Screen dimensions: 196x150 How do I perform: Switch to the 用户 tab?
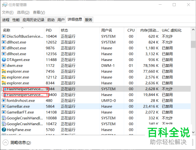[61, 20]
